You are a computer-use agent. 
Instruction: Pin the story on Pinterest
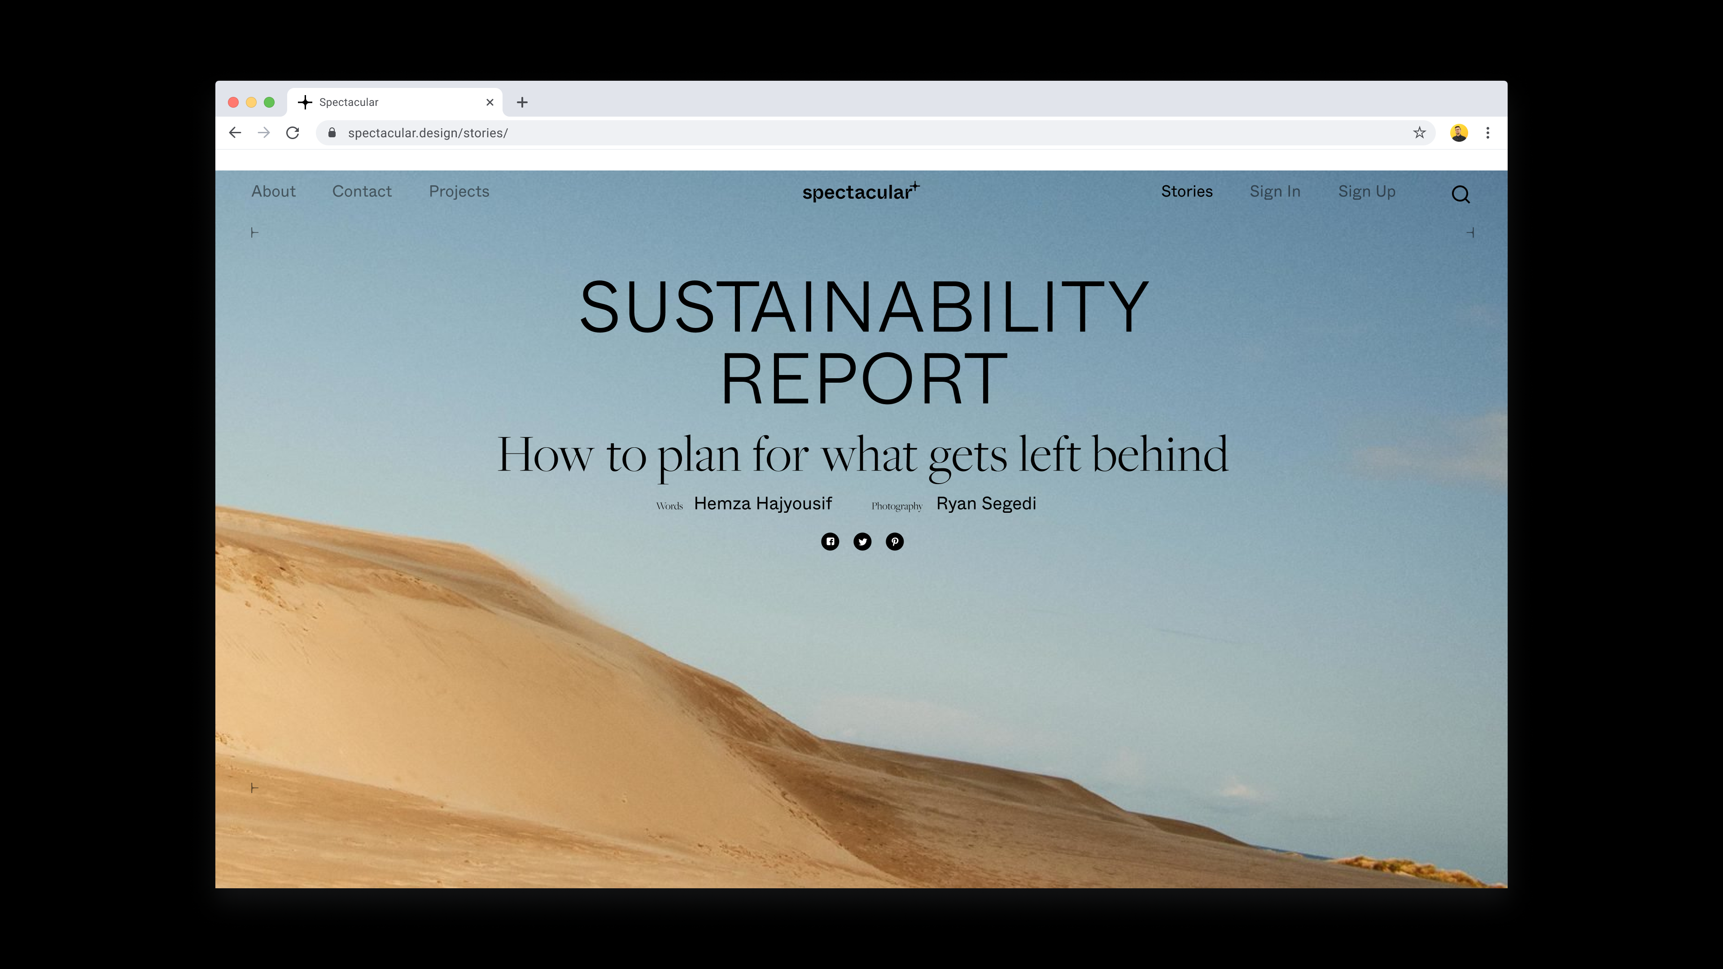click(894, 541)
